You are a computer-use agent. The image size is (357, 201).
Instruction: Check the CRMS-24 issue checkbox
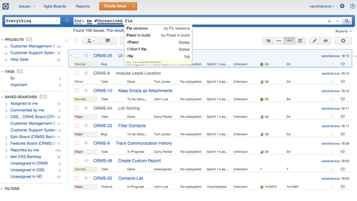[77, 108]
